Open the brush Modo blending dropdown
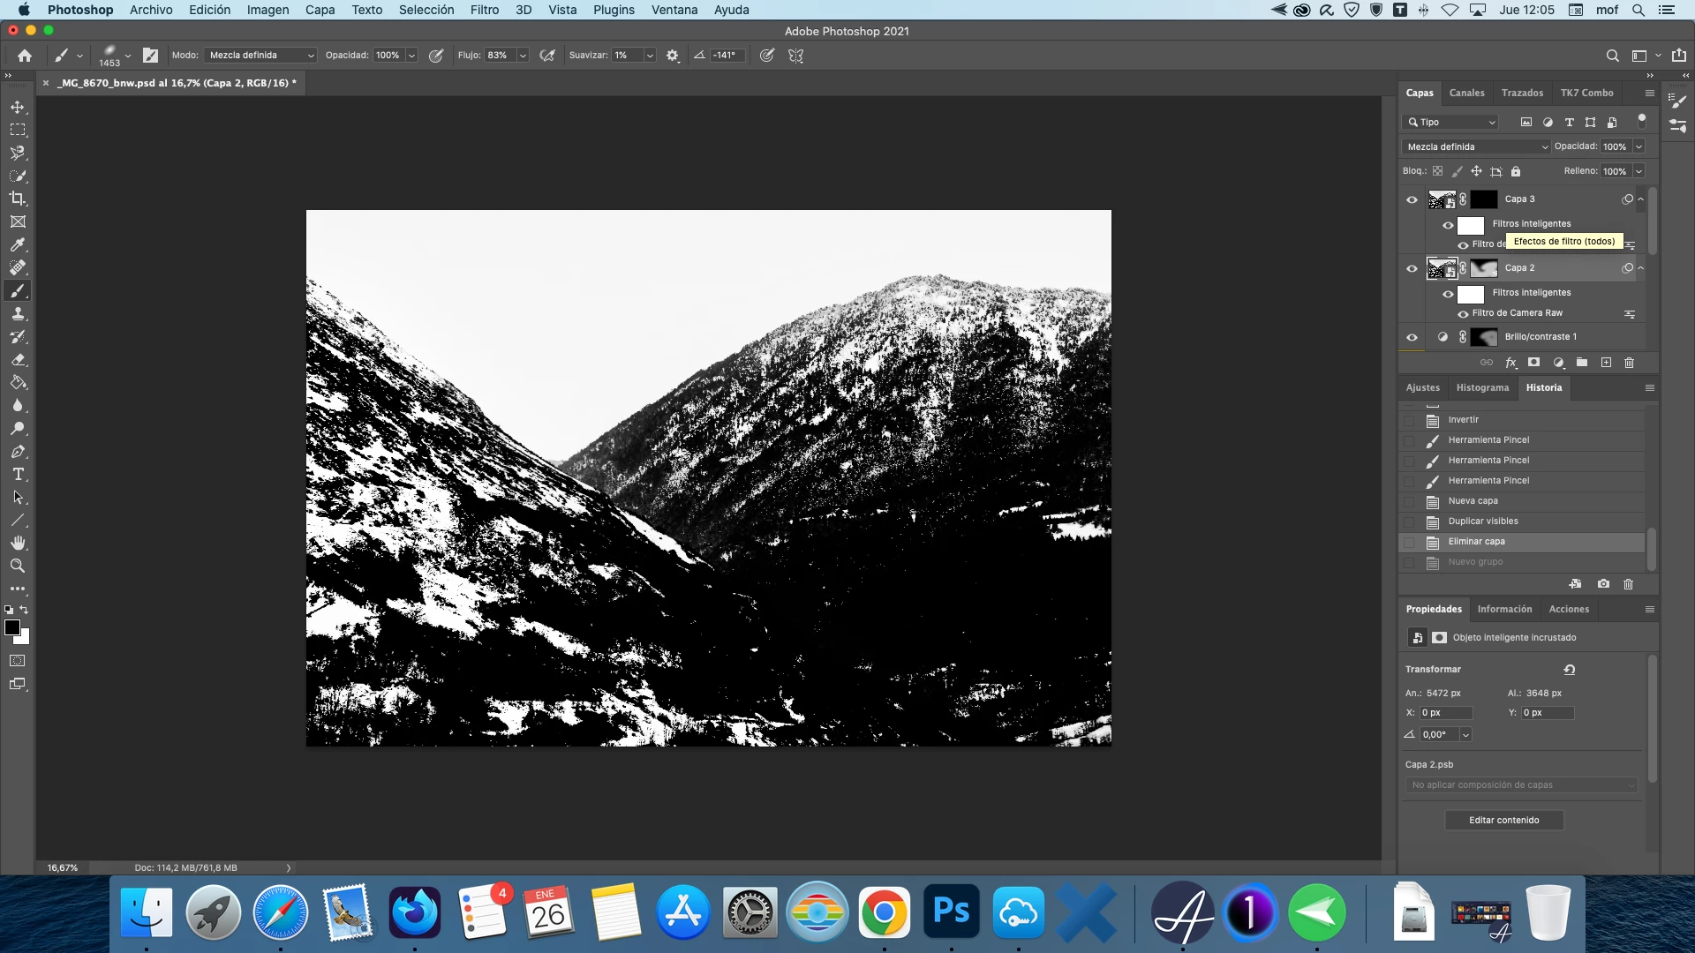1695x953 pixels. tap(260, 56)
